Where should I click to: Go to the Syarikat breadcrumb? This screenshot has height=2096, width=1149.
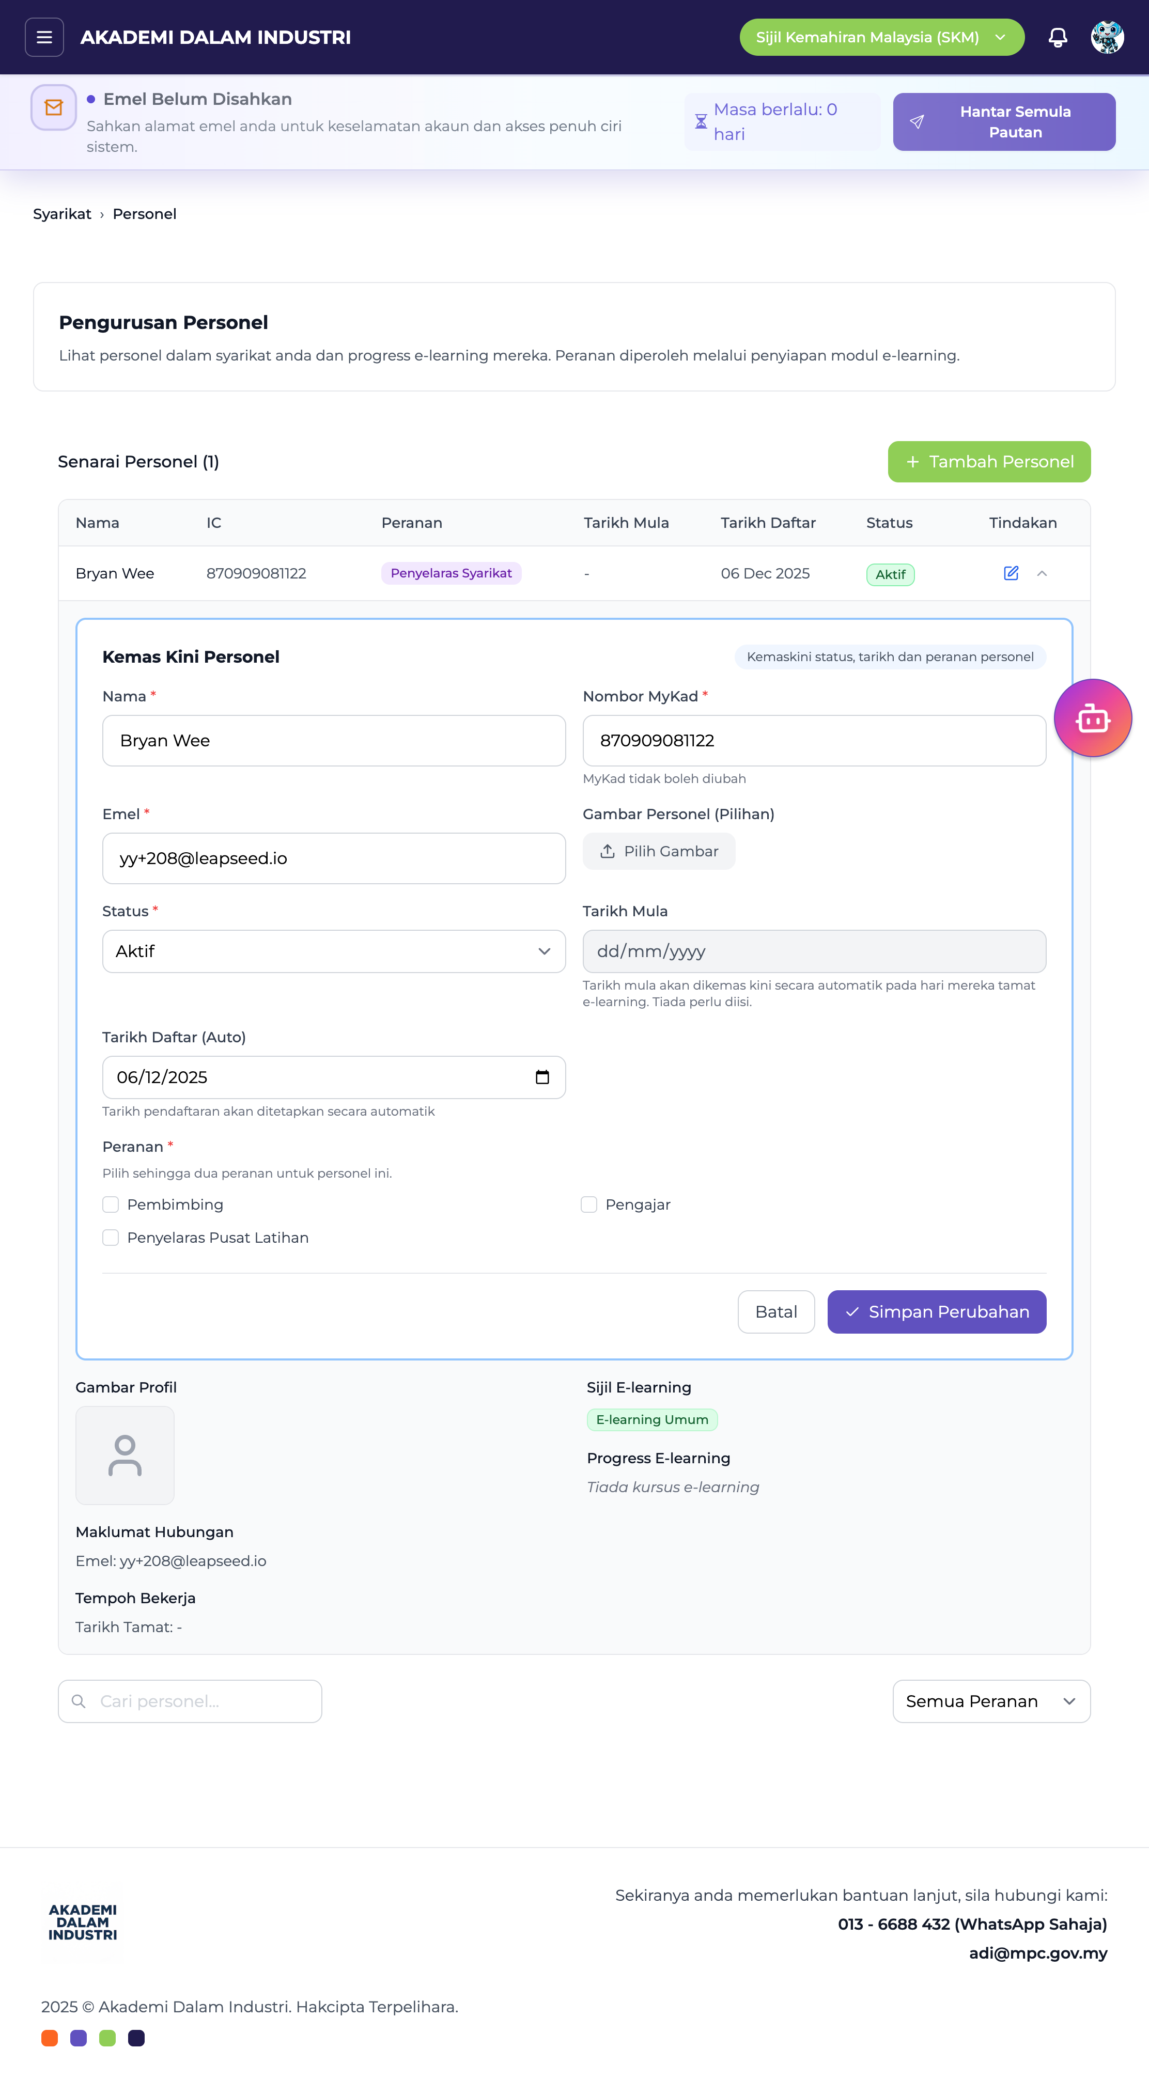coord(62,214)
